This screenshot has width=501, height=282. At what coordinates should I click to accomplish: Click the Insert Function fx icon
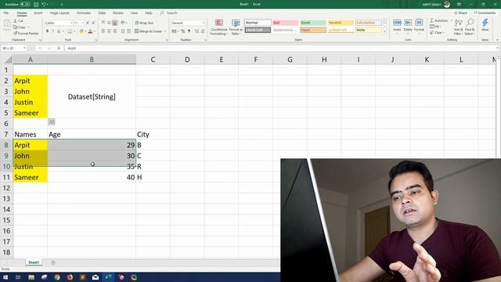coord(59,49)
